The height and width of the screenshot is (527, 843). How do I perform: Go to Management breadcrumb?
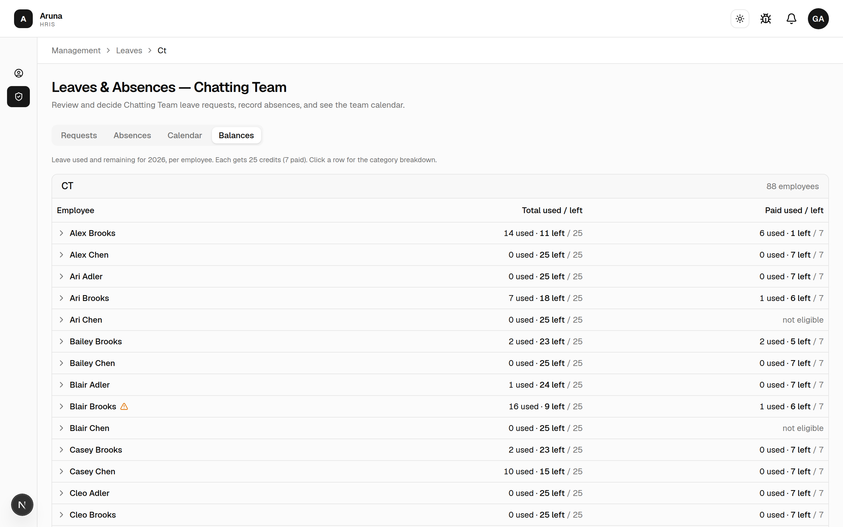(x=76, y=51)
